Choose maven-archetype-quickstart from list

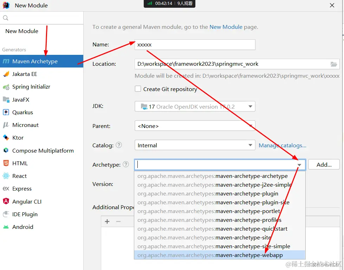[220, 229]
